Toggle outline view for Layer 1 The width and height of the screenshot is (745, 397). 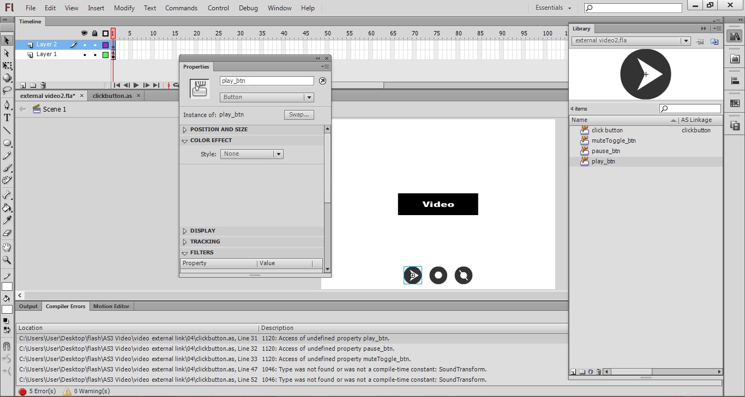click(x=105, y=54)
